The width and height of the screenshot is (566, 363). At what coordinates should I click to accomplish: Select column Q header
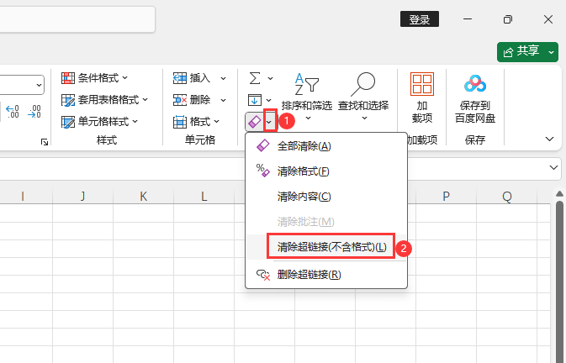[507, 197]
